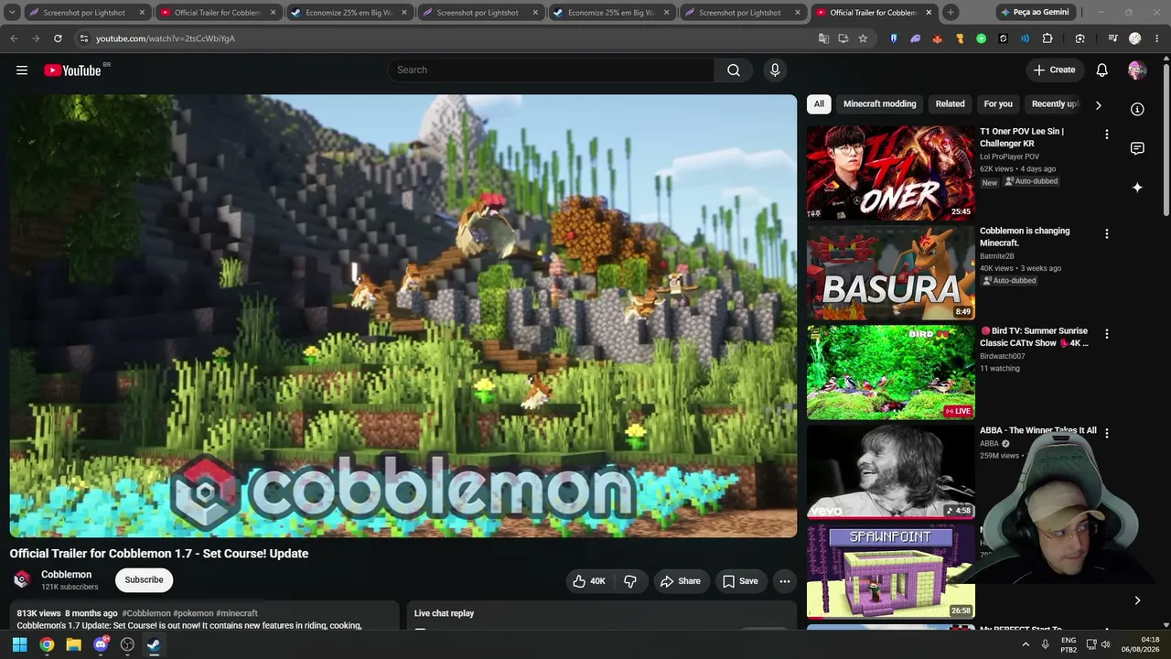The width and height of the screenshot is (1171, 659).
Task: Open the BASURA Cobblemon video thumbnail
Action: 891,273
